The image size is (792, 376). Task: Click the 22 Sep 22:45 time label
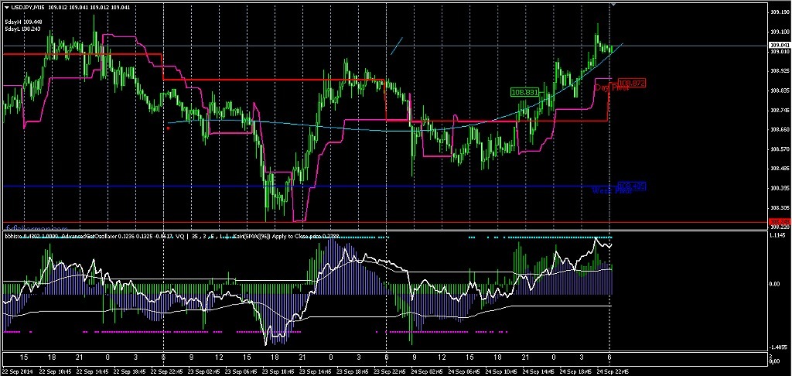[x=167, y=371]
